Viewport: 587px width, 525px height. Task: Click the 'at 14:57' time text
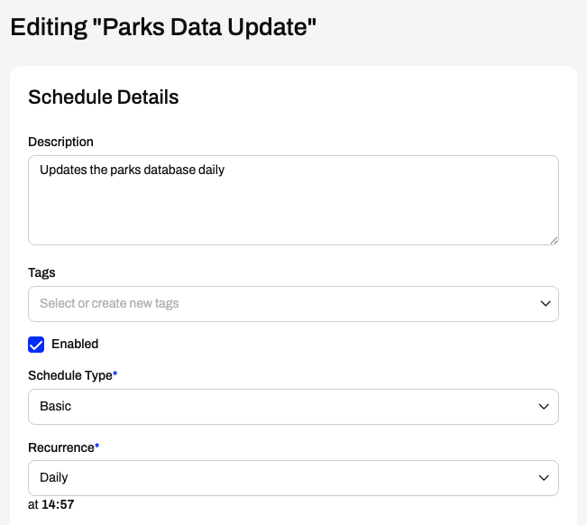[50, 504]
